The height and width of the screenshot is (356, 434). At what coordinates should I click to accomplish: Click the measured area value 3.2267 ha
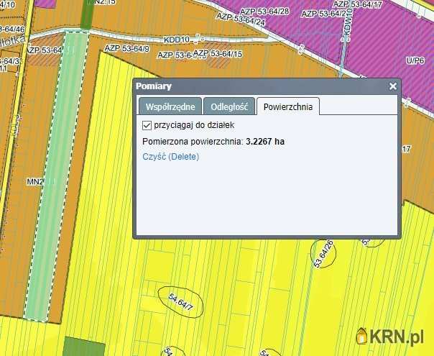[x=265, y=142]
